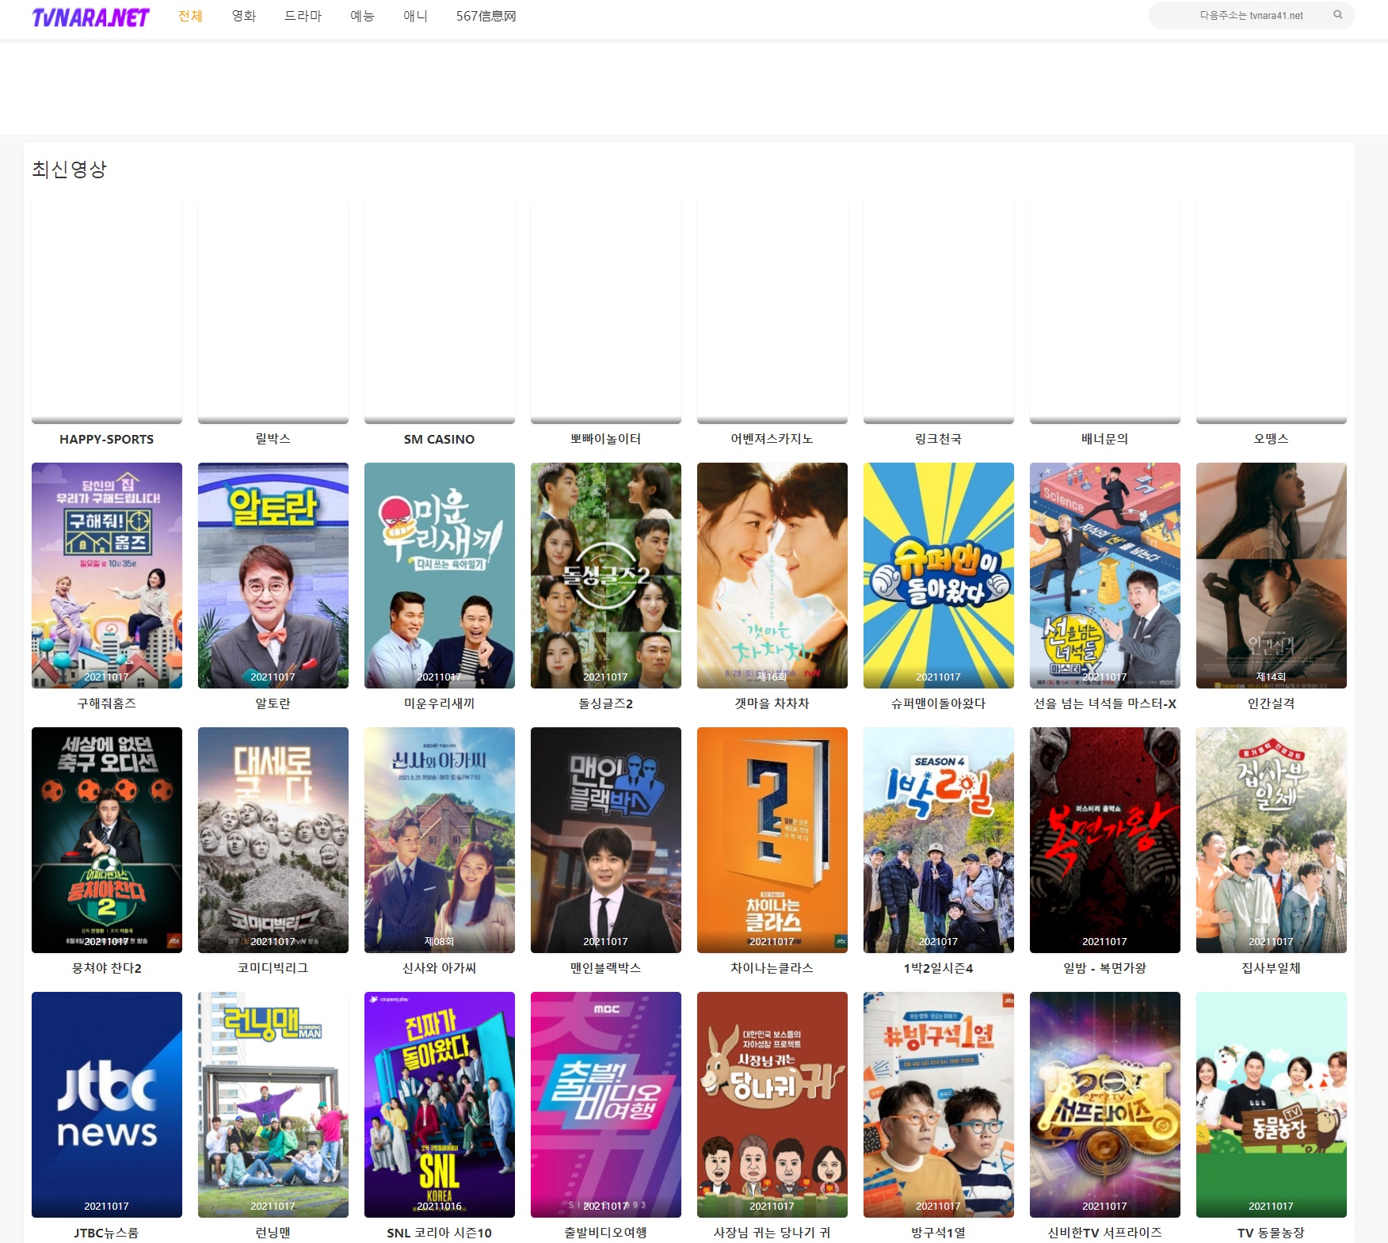Open 맨인블랙박스 poster thumbnail
1388x1243 pixels.
pyautogui.click(x=606, y=840)
